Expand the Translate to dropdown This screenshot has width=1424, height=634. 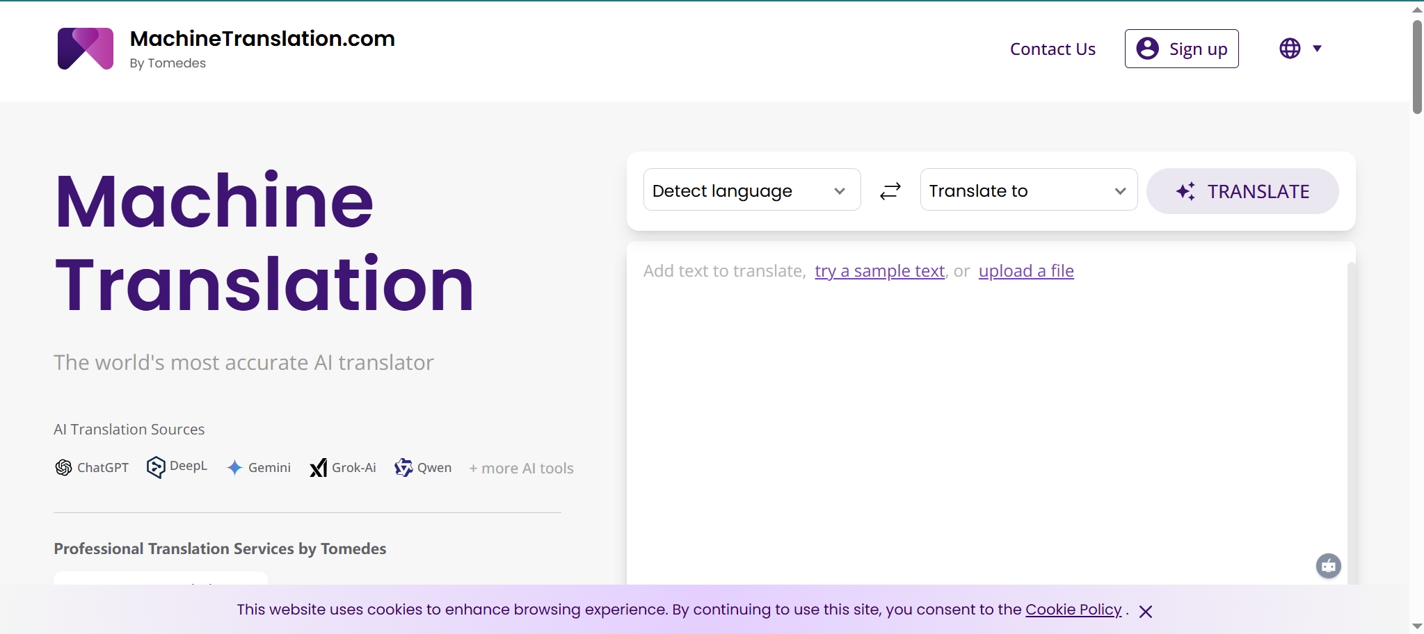(1028, 190)
